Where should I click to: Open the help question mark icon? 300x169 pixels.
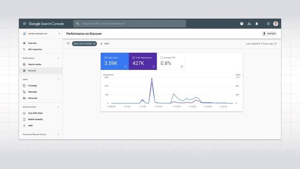click(x=242, y=24)
